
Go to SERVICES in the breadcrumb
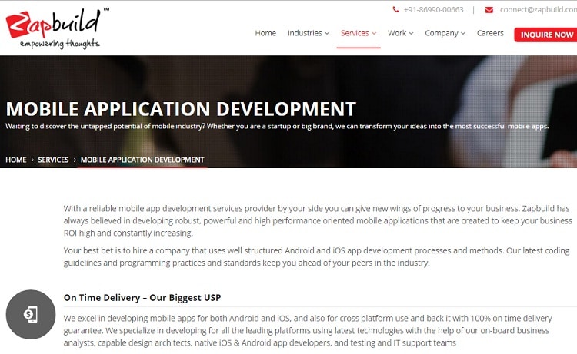53,160
